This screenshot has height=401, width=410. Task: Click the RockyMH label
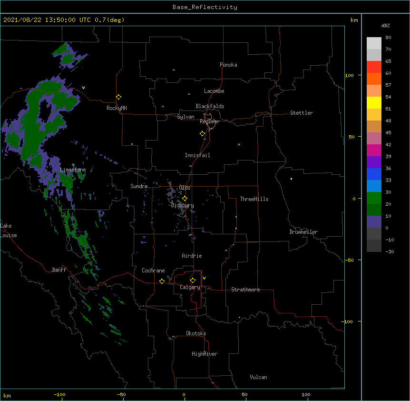(x=117, y=108)
